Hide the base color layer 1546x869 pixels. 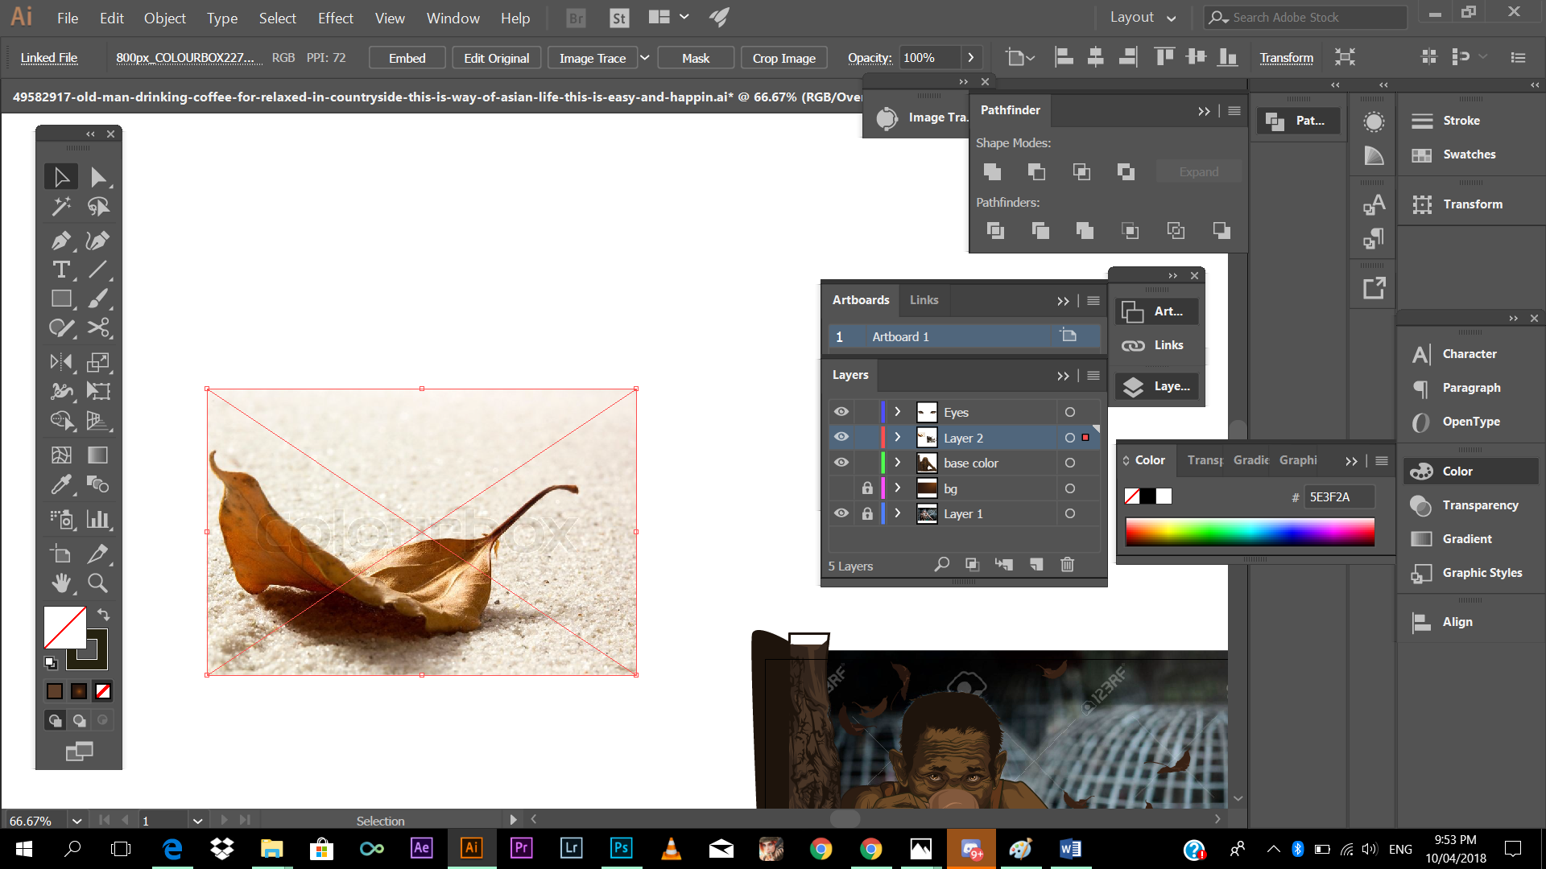(x=841, y=463)
